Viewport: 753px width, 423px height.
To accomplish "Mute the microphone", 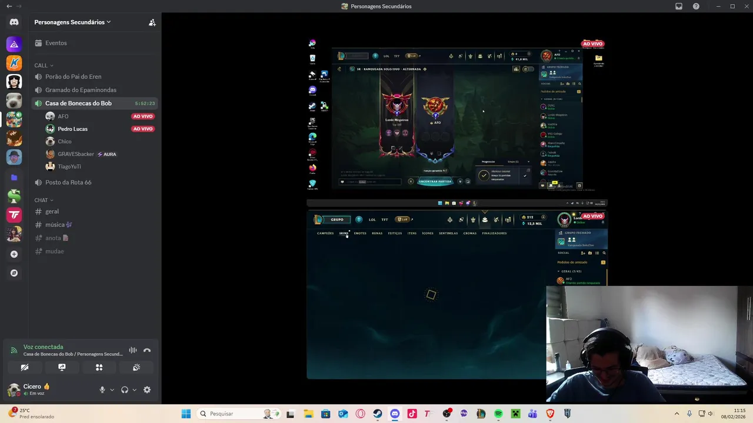I will (x=102, y=390).
